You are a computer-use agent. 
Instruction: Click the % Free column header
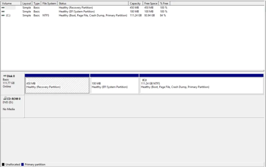(164, 3)
